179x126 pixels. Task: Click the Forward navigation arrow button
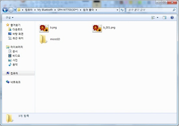tap(11, 10)
